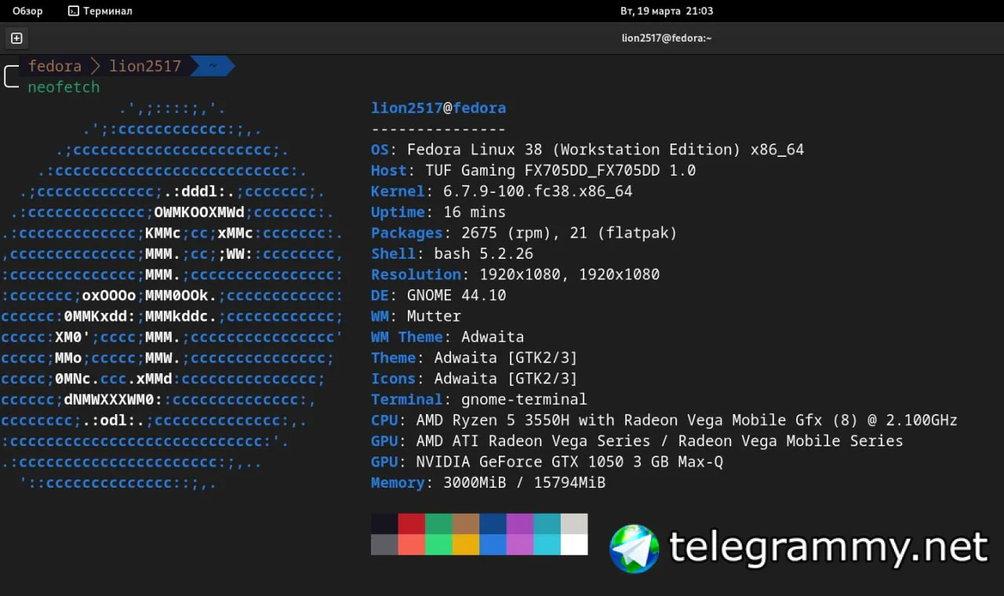Click the Terminal value gnome-terminal
Image resolution: width=1004 pixels, height=596 pixels.
point(524,399)
